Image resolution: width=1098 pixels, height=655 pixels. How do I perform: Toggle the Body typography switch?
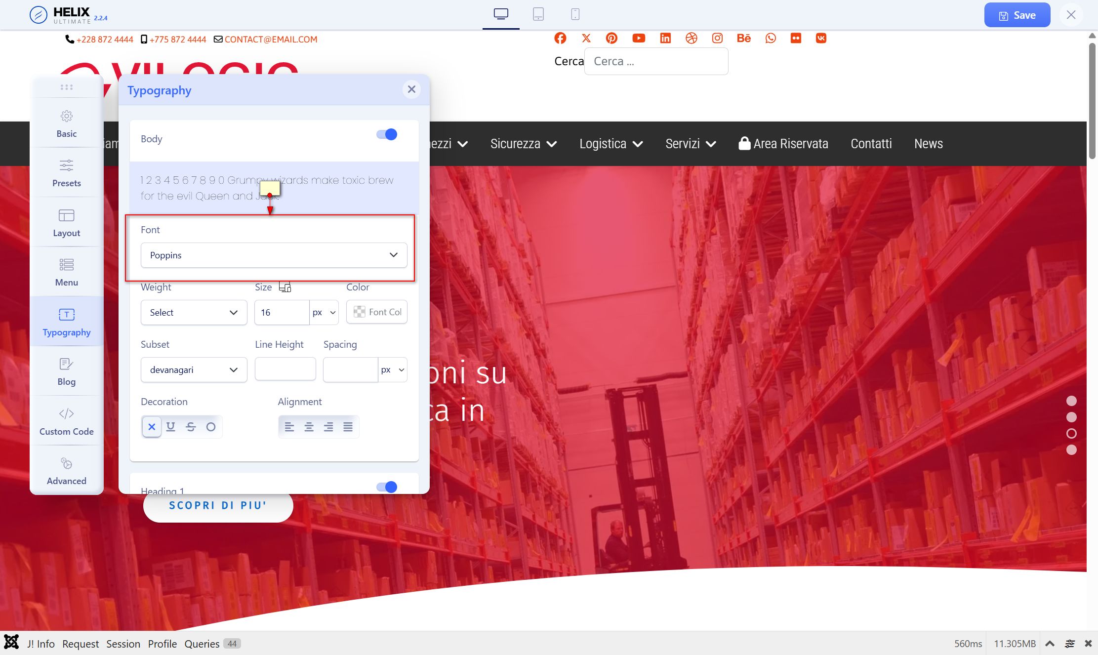[387, 134]
